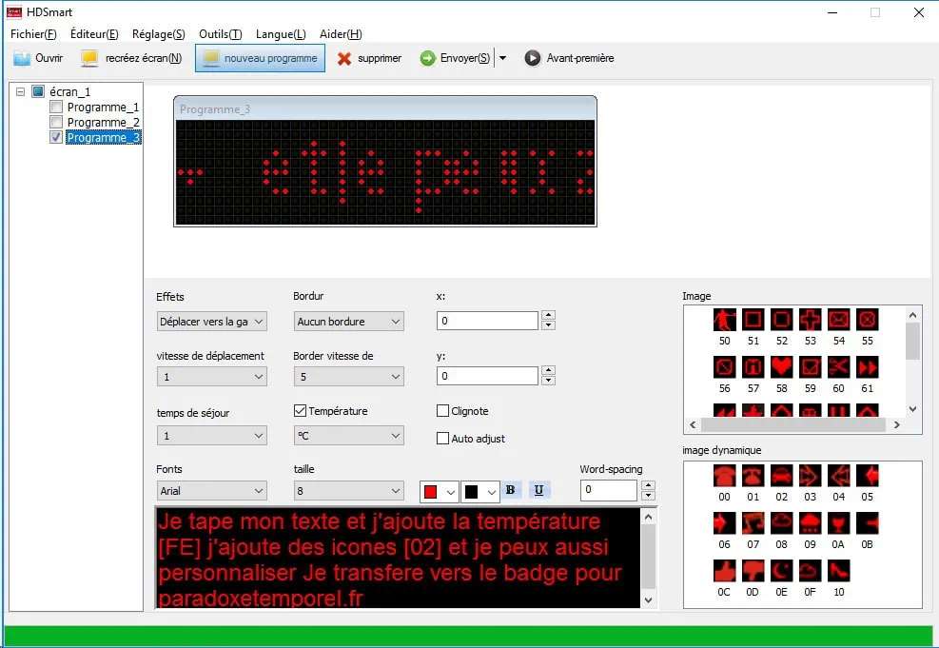Collapse the écran_1 tree node
Viewport: 939px width, 648px height.
pos(21,92)
